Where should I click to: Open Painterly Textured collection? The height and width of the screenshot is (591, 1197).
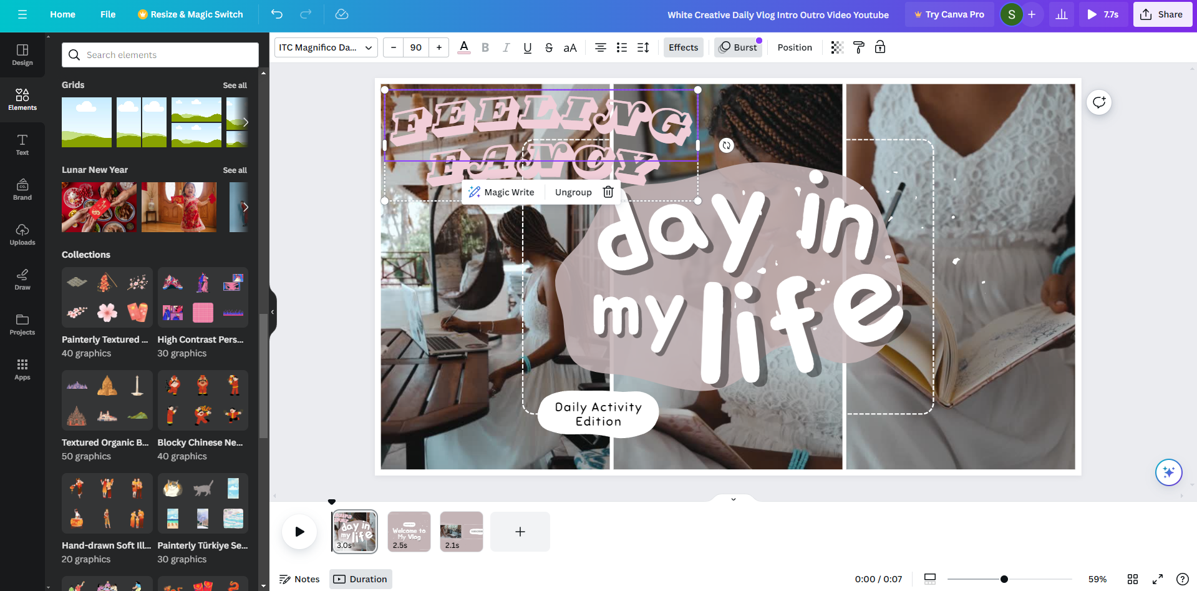107,298
